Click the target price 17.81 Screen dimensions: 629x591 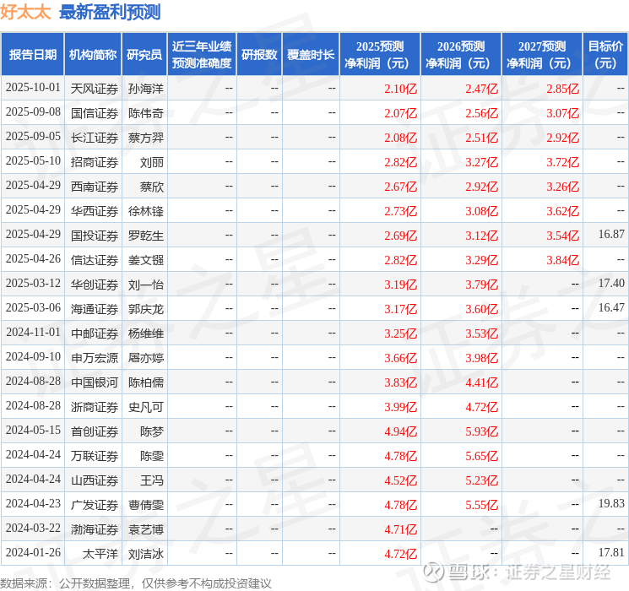[x=611, y=552]
